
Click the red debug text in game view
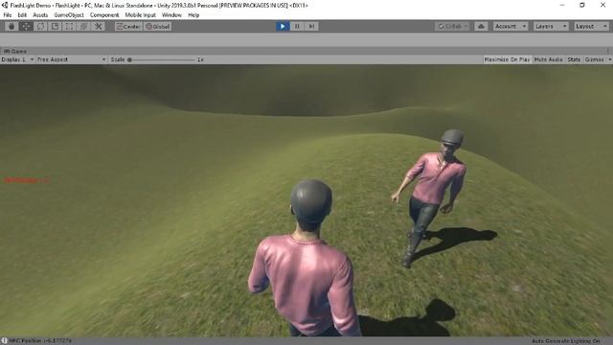[26, 180]
